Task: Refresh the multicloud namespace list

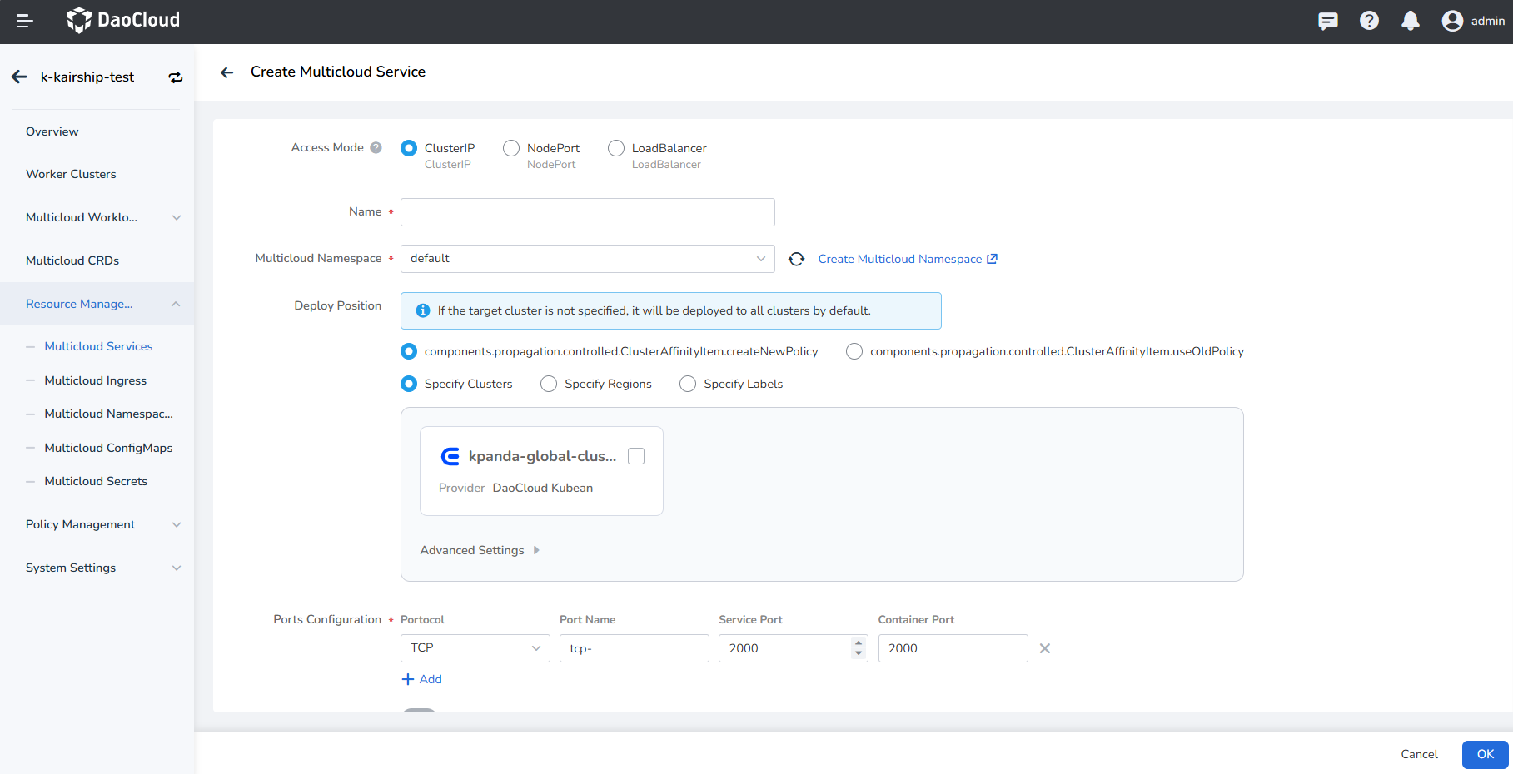Action: (796, 259)
